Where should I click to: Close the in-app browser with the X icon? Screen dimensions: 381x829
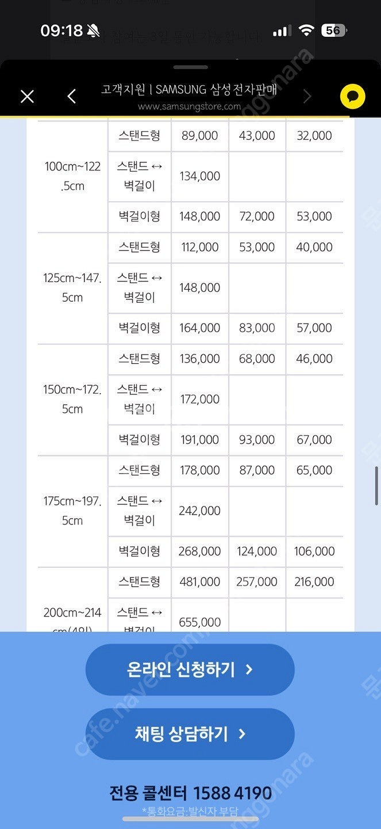click(27, 96)
